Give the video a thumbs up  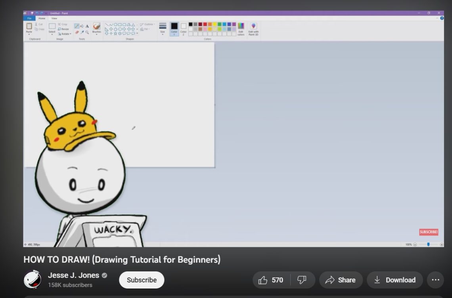[263, 280]
